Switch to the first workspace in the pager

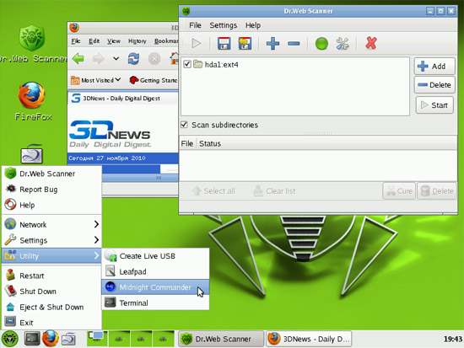[x=97, y=339]
